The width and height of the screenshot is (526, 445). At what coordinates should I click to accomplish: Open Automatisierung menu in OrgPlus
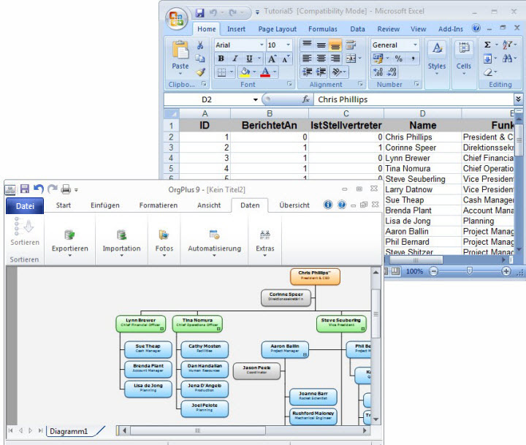(214, 242)
